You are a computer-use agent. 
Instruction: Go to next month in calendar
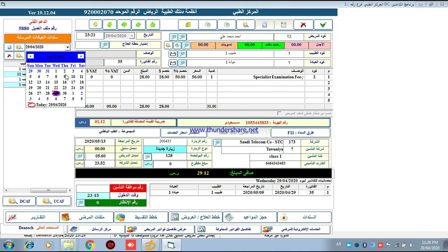[x=81, y=56]
